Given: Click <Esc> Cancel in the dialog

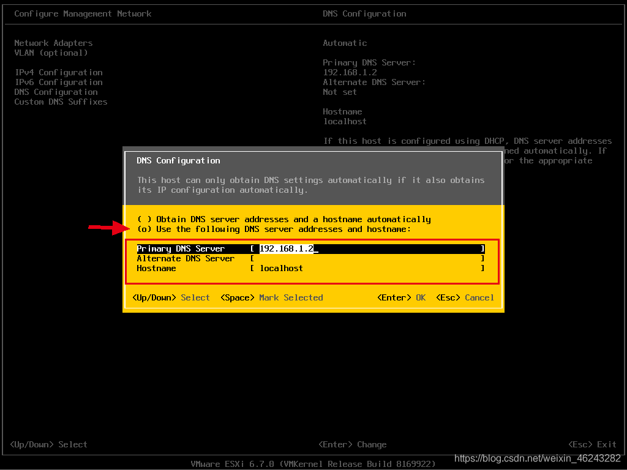Looking at the screenshot, I should coord(465,297).
